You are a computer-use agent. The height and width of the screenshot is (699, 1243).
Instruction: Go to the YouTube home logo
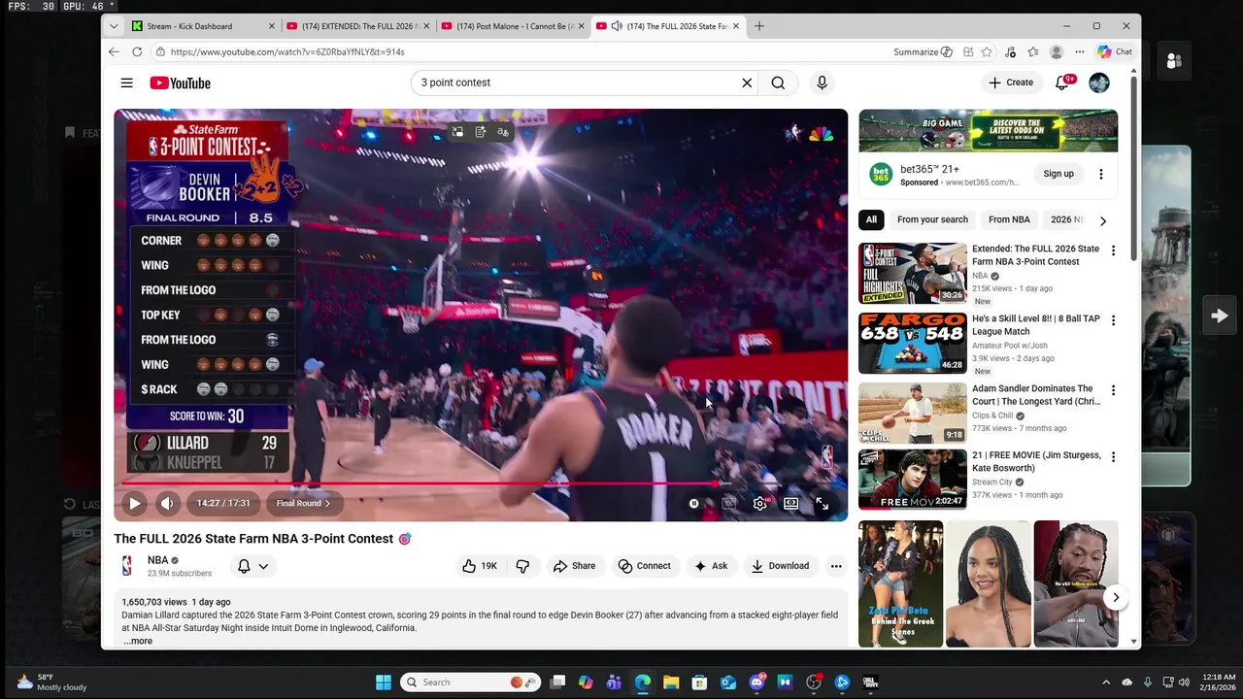(181, 83)
